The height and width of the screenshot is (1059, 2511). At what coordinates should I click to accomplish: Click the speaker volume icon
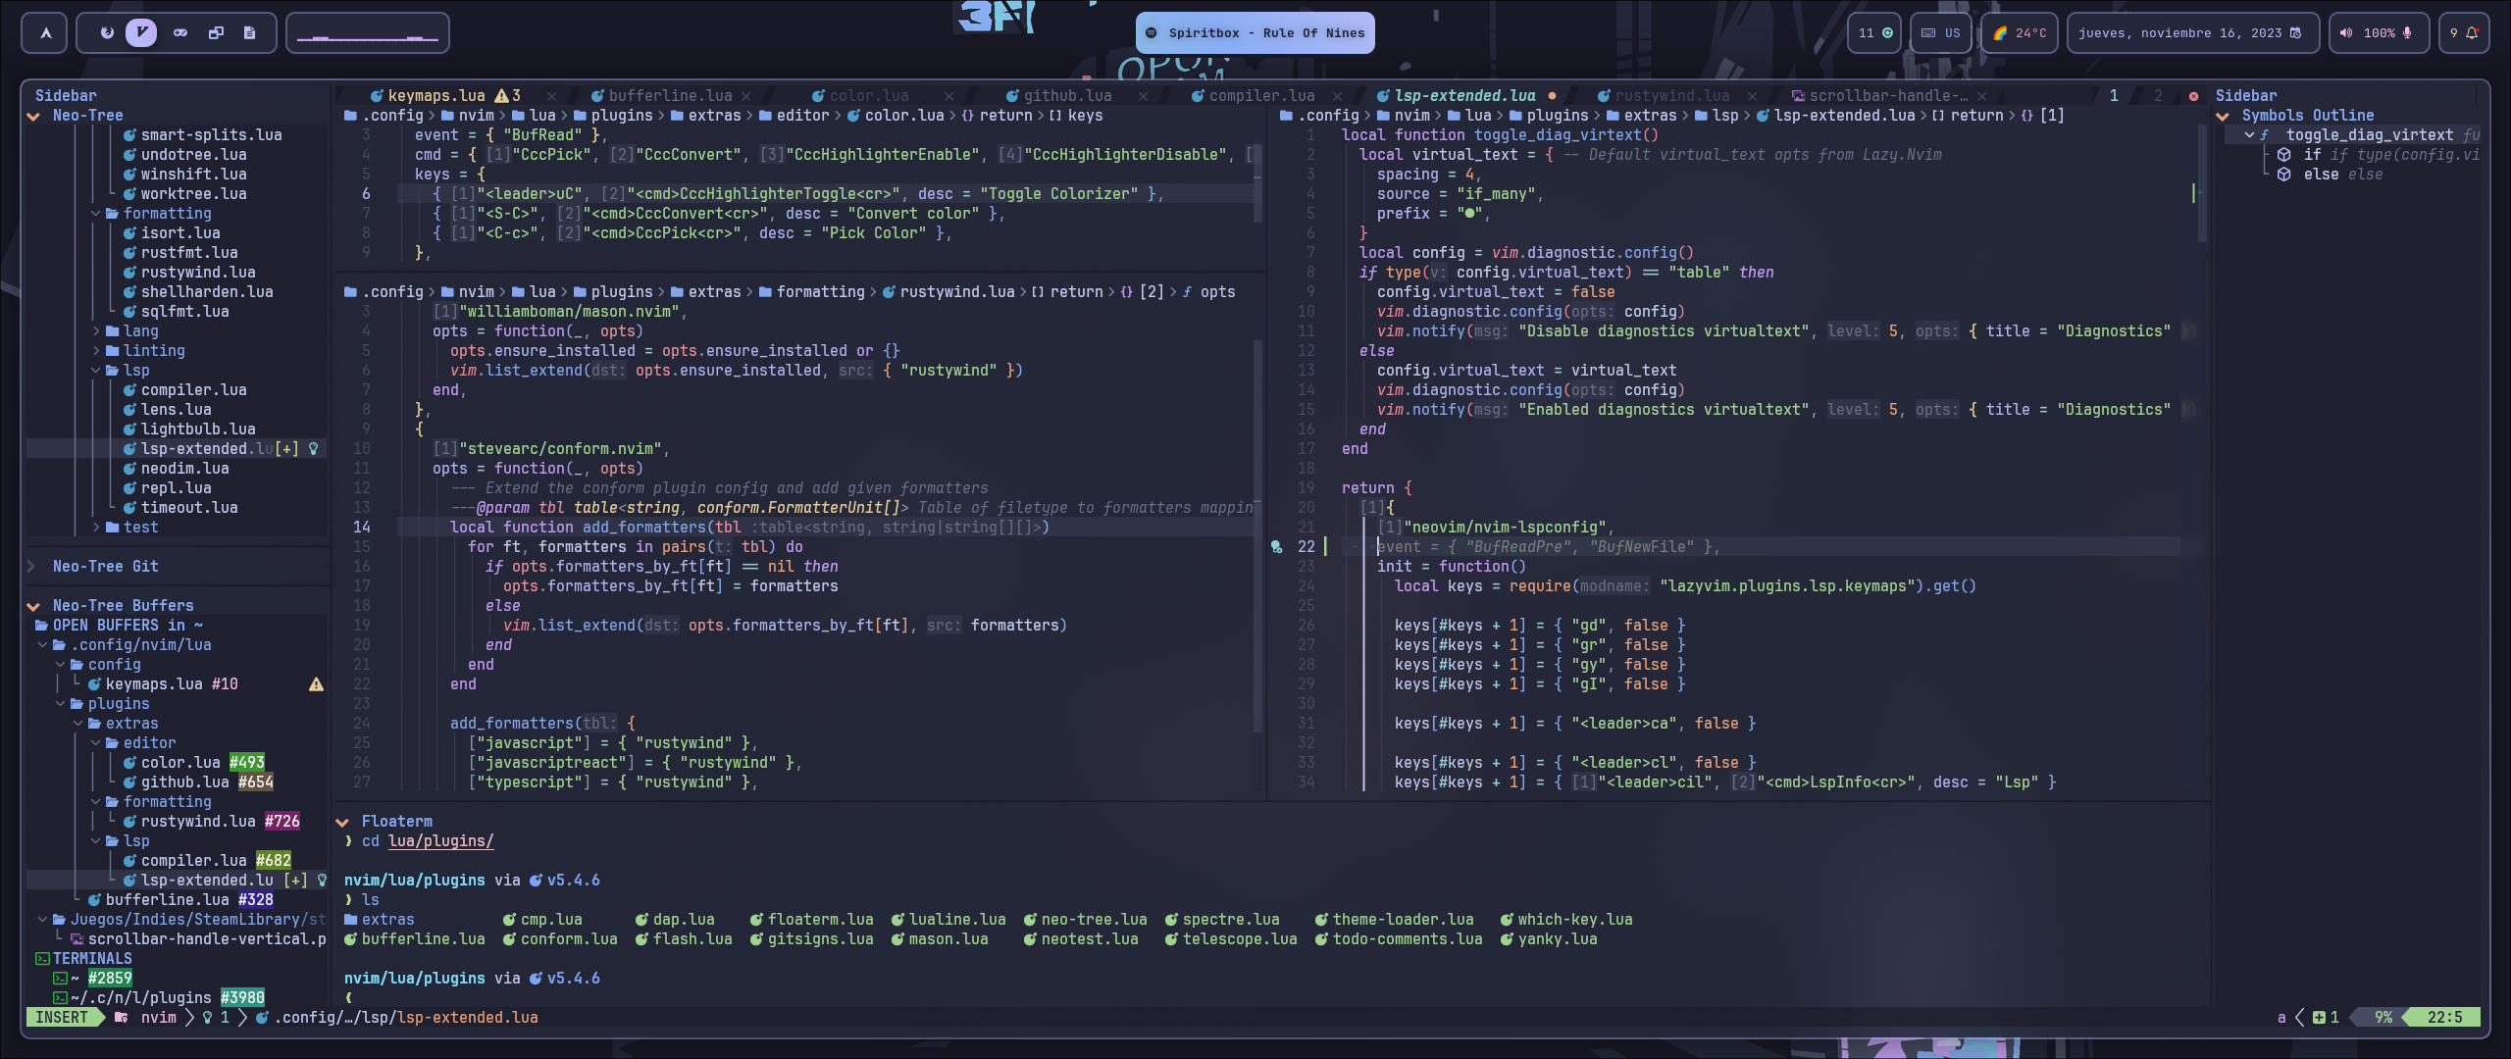pyautogui.click(x=2345, y=33)
